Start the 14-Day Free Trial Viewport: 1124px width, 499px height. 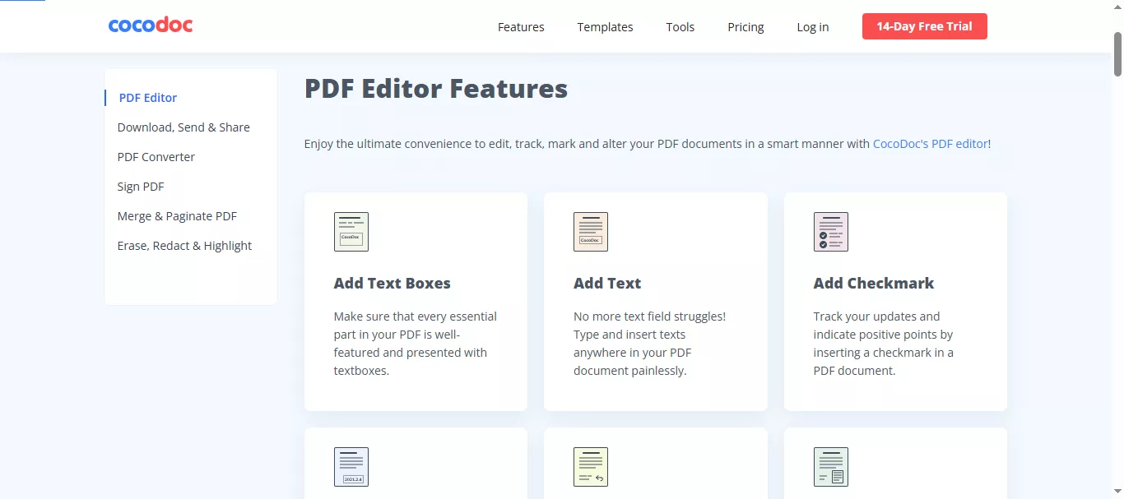coord(924,25)
